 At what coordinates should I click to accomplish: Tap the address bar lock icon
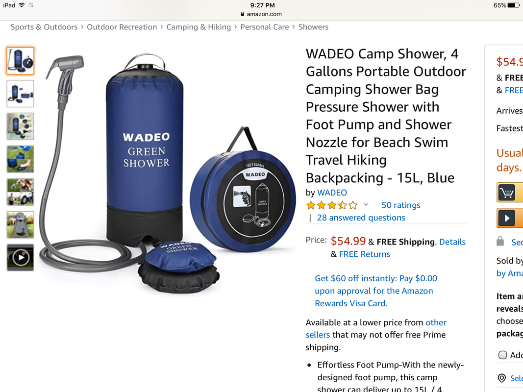point(243,14)
